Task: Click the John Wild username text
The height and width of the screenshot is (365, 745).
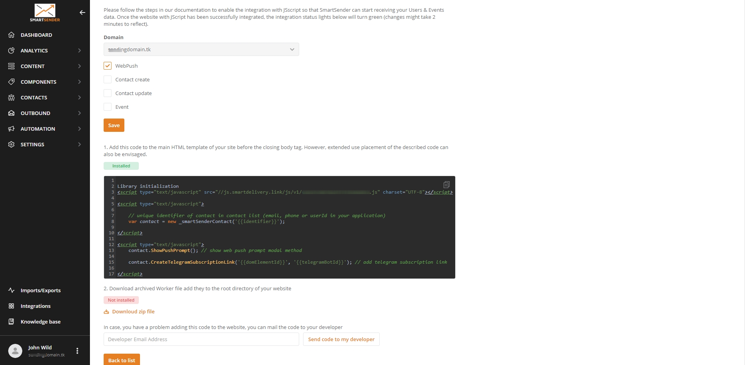Action: (40, 347)
